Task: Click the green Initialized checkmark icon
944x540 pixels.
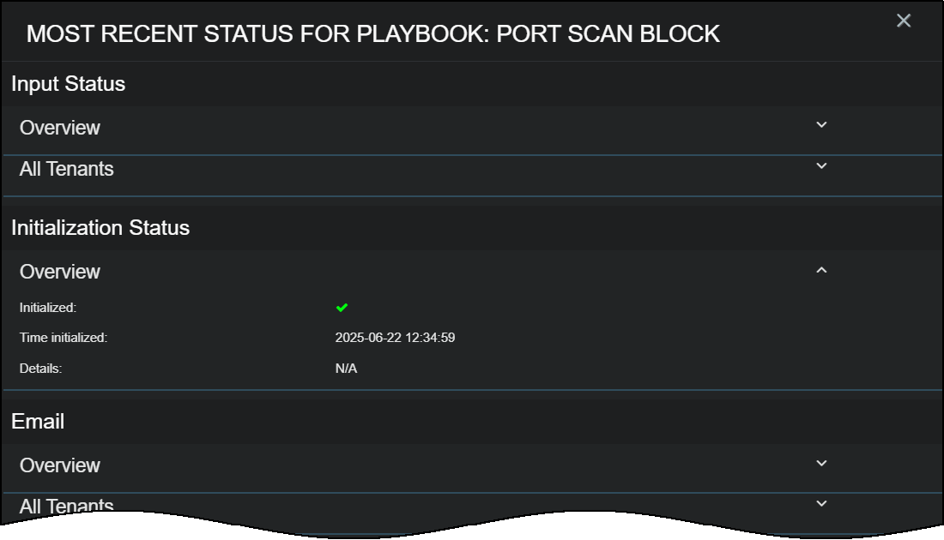Action: 342,307
